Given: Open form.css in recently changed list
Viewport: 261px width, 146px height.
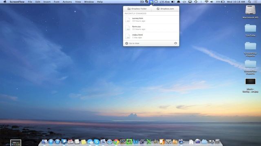Looking at the screenshot, I should (x=151, y=28).
